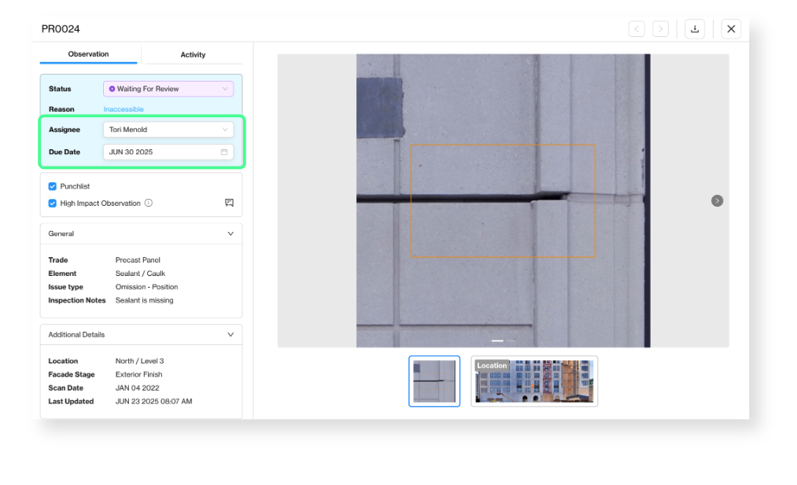Click the second image pagination indicator
The height and width of the screenshot is (485, 797).
pos(511,341)
